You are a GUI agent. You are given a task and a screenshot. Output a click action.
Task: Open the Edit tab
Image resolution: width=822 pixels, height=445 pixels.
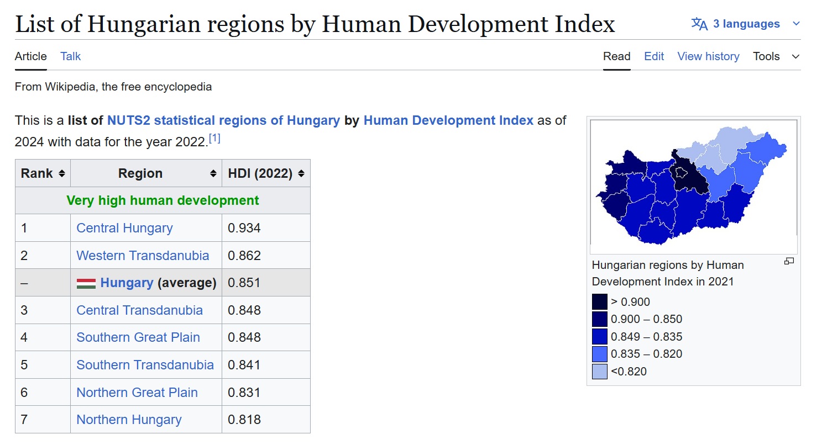654,56
